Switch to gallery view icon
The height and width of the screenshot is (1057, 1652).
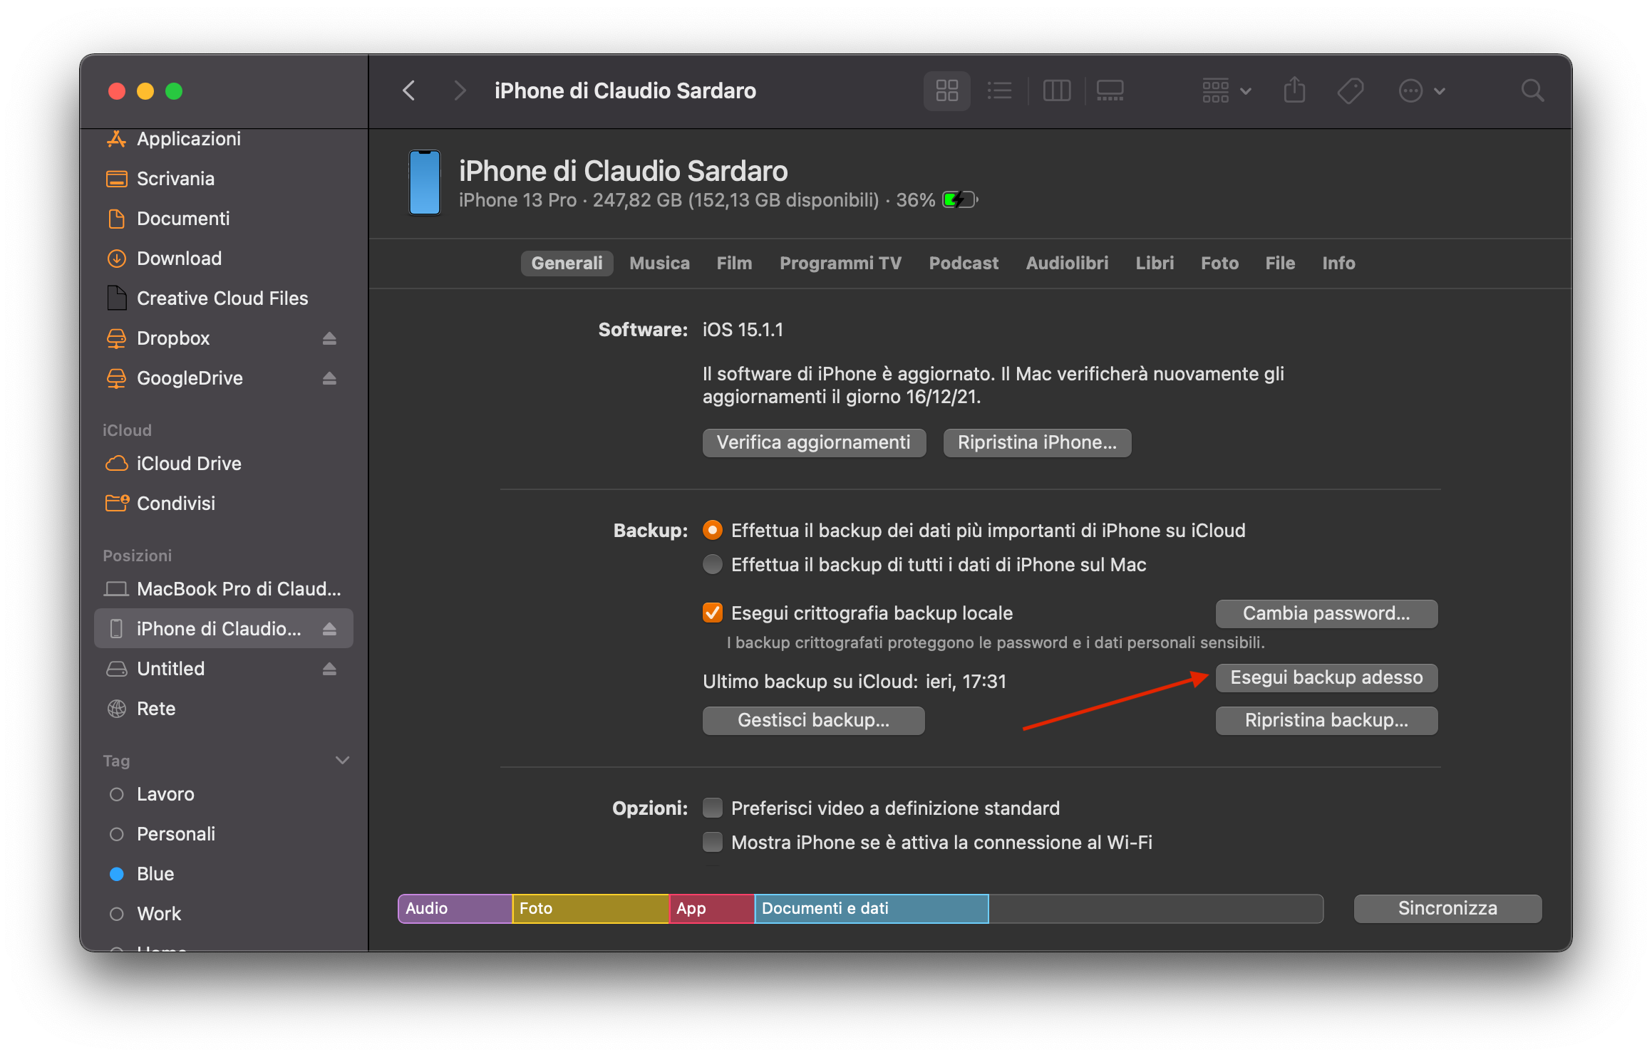1110,90
